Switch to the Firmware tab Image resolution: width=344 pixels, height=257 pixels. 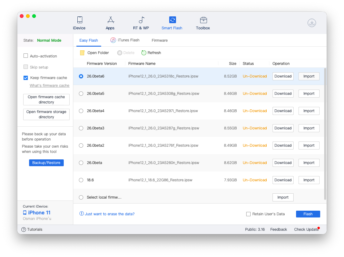click(x=160, y=40)
